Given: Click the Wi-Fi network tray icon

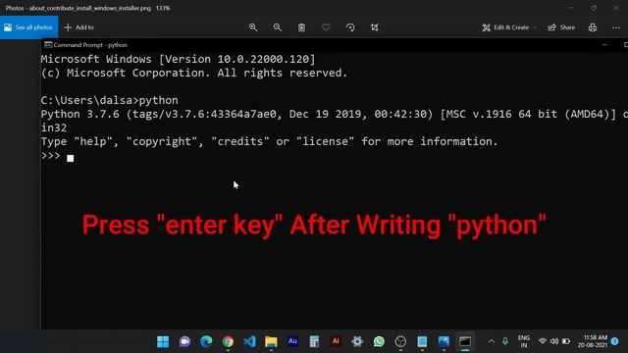Looking at the screenshot, I should [x=543, y=341].
